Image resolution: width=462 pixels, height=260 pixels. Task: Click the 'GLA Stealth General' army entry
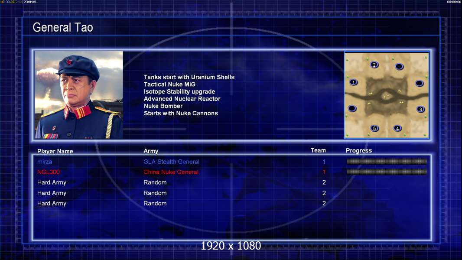[172, 162]
